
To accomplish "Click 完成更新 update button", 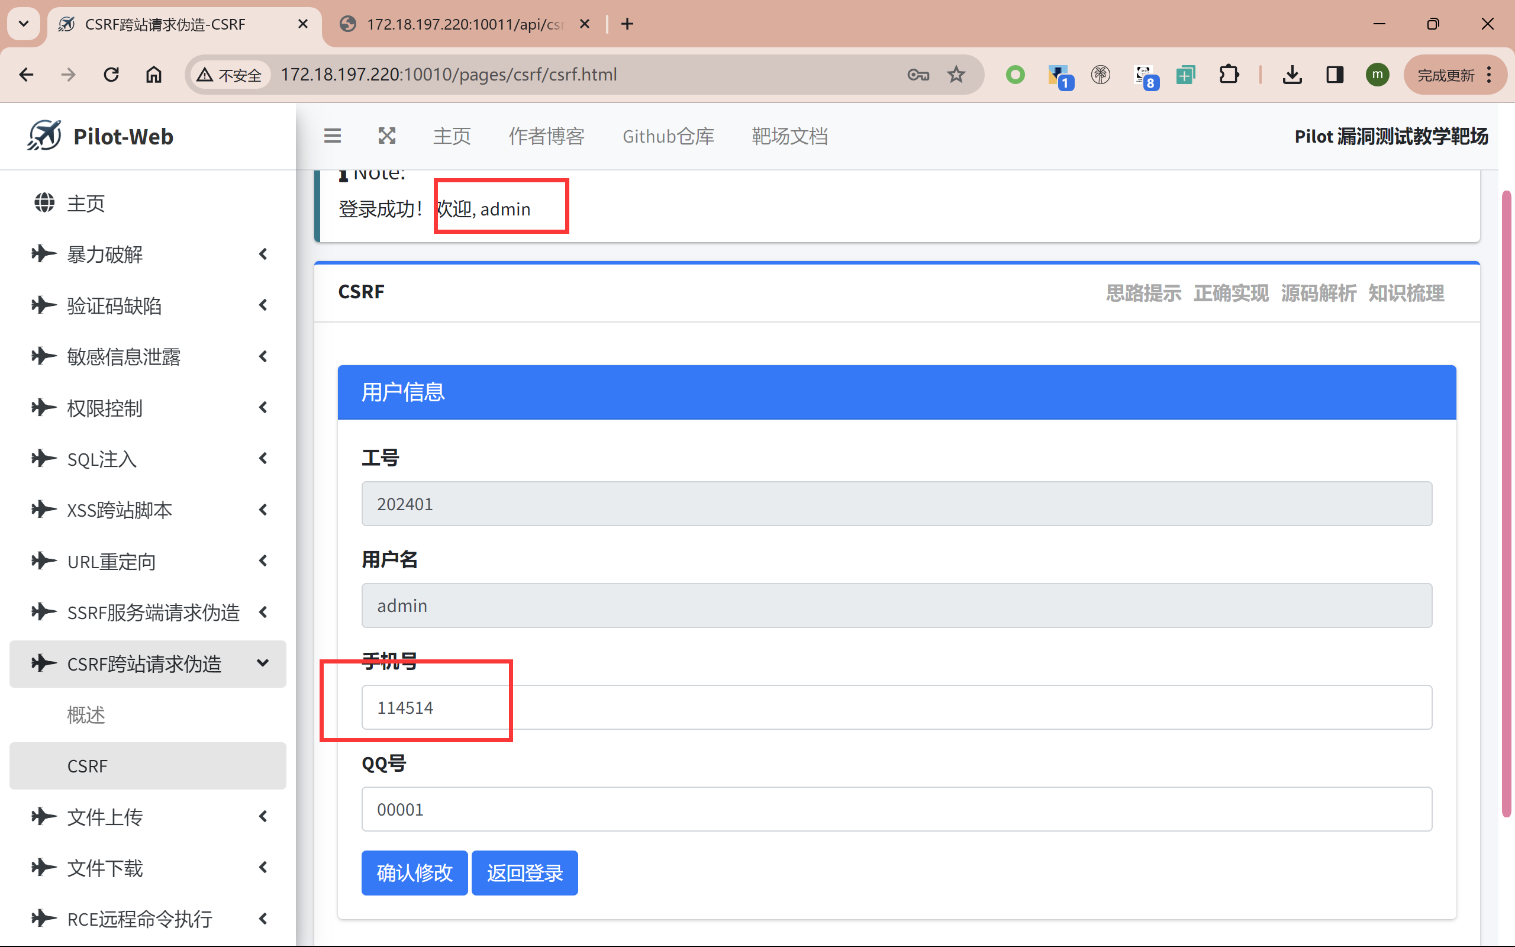I will pyautogui.click(x=1446, y=75).
